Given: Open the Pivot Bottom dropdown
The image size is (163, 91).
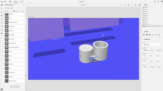Looking at the screenshot, I should (x=152, y=44).
